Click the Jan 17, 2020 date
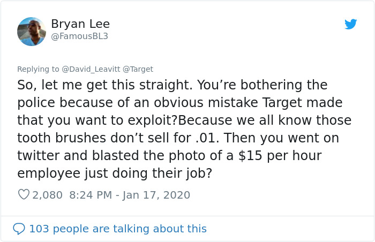Screen dimensions: 375x242 (x=156, y=195)
